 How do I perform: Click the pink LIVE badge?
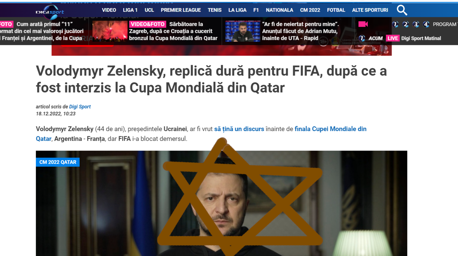[393, 38]
